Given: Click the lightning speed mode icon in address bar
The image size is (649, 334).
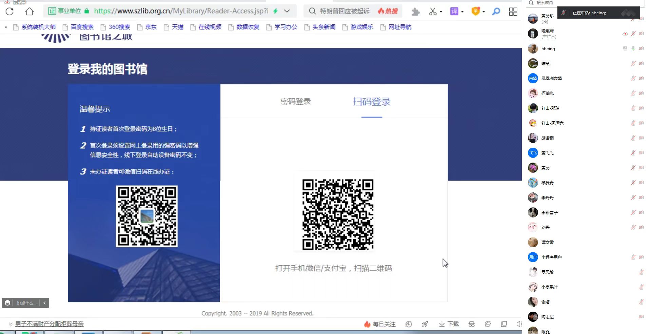Looking at the screenshot, I should point(275,11).
